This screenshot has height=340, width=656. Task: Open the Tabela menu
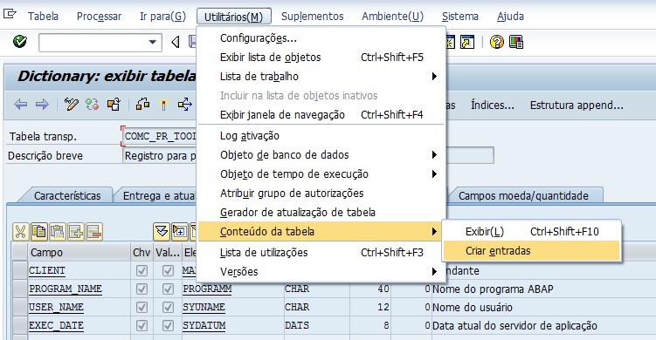(x=43, y=17)
